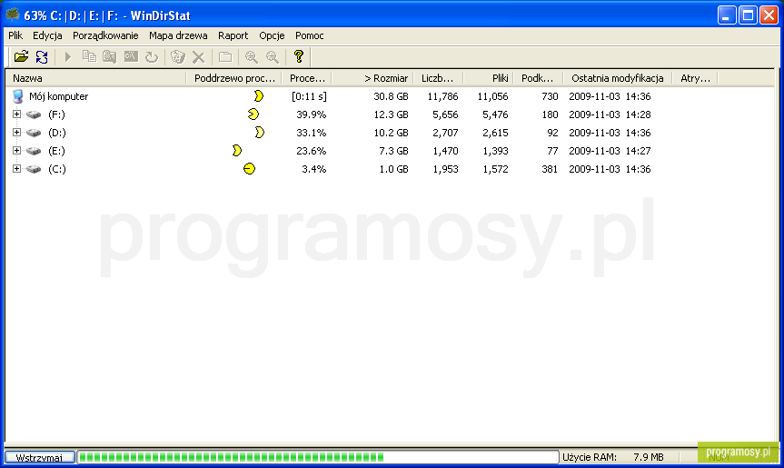Maximize the WinDirStat window
Viewport: 784px width, 468px height.
tap(748, 15)
